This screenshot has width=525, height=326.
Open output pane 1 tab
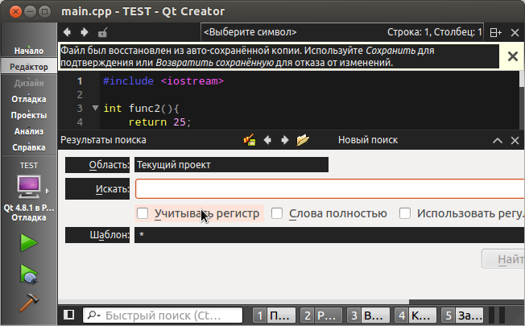click(x=275, y=316)
